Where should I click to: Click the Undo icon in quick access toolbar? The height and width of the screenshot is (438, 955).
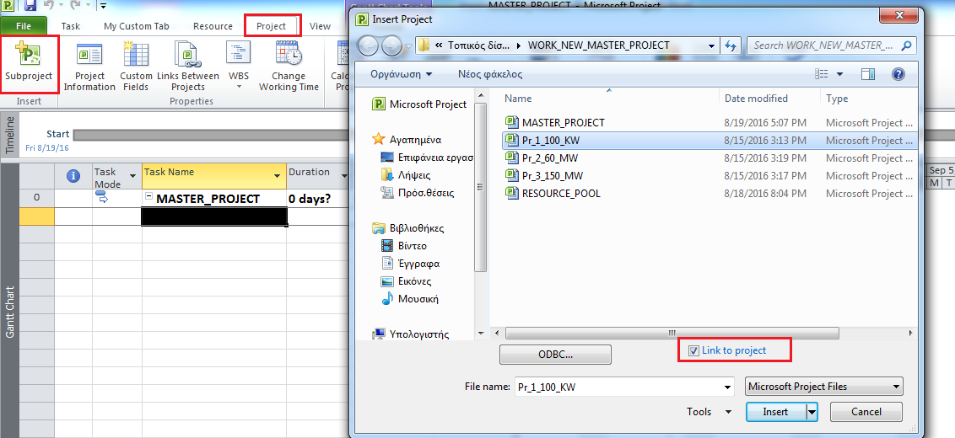(x=50, y=7)
